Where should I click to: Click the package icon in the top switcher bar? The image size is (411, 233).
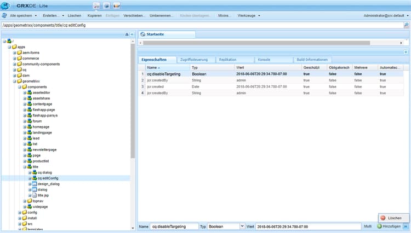tap(106, 5)
